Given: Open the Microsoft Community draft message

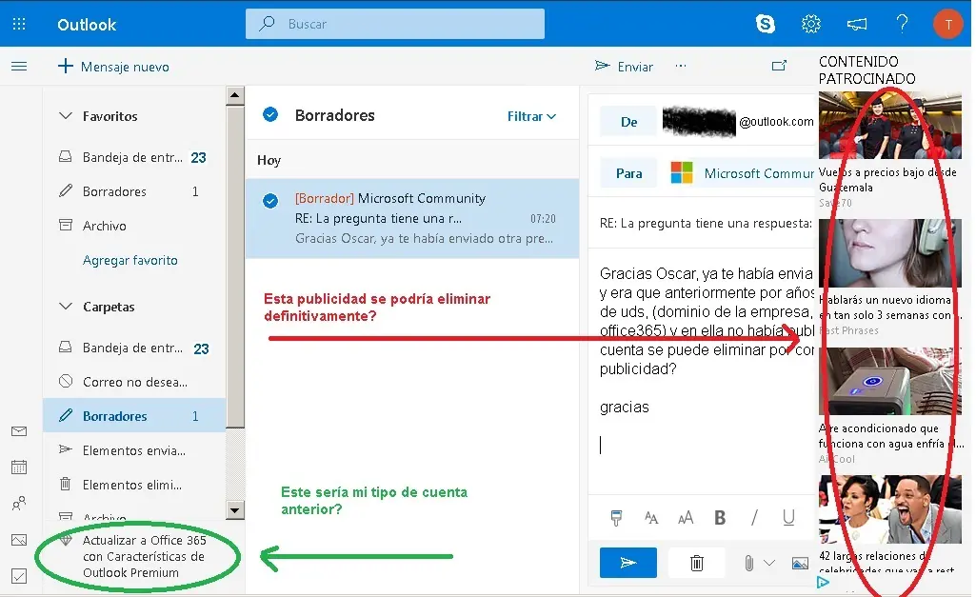Looking at the screenshot, I should [x=412, y=218].
